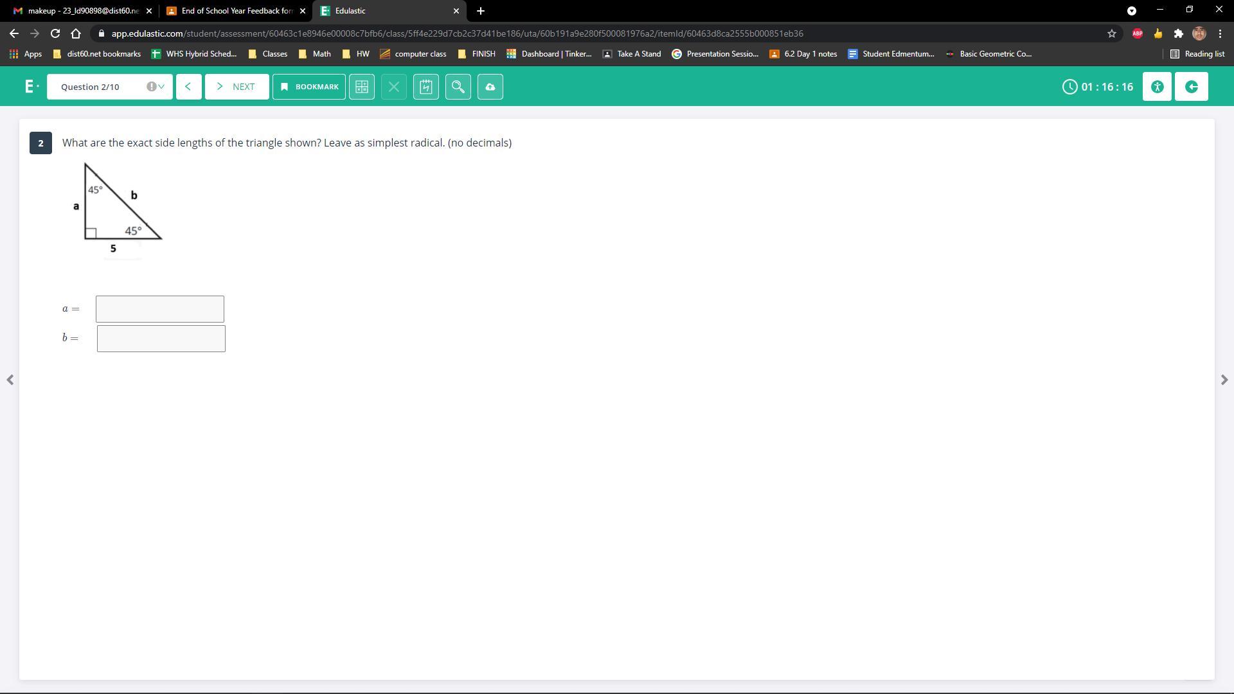Click the answer box for a
The height and width of the screenshot is (694, 1234).
click(160, 309)
